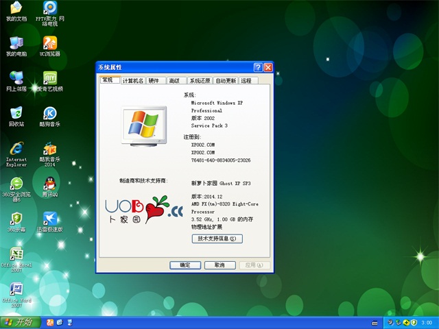Screen dimensions: 439x329
Task: Select the Internet Explorer desktop icon
Action: [x=16, y=149]
